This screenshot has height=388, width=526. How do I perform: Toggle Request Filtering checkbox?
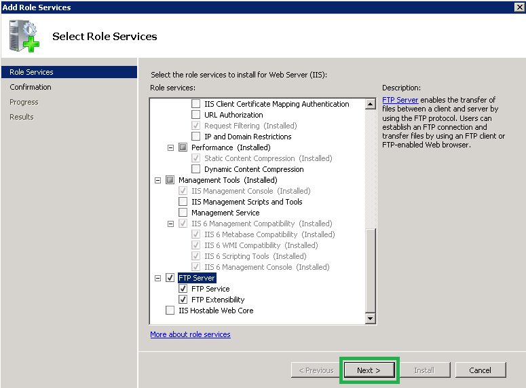tap(196, 126)
